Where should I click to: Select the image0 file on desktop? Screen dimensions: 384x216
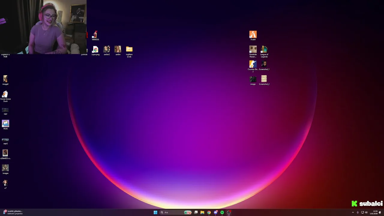pos(5,80)
